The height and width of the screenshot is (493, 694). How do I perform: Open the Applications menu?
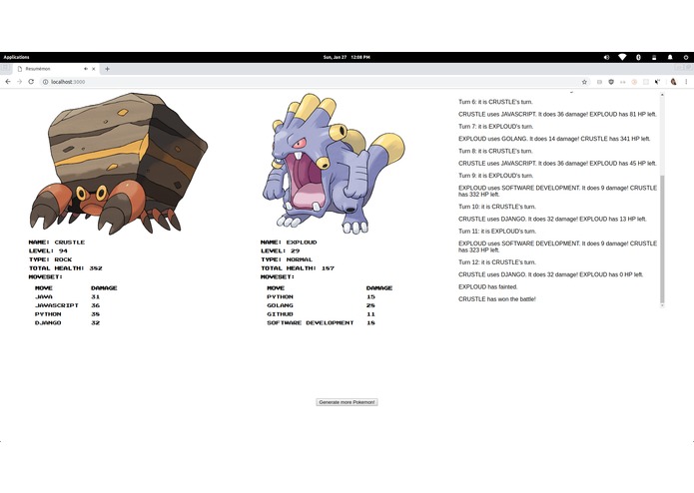coord(16,57)
